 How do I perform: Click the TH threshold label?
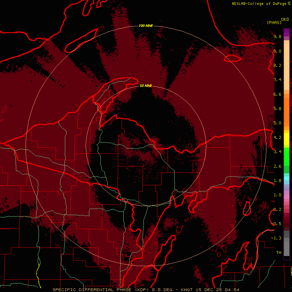279,253
